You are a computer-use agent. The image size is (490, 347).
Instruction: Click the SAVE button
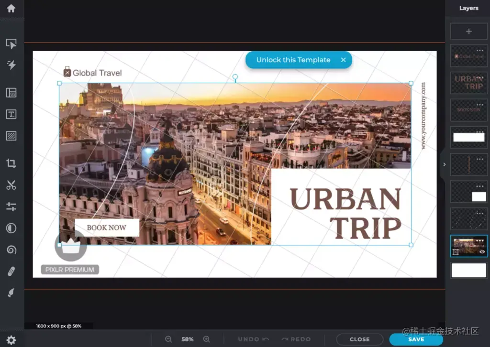coord(416,339)
